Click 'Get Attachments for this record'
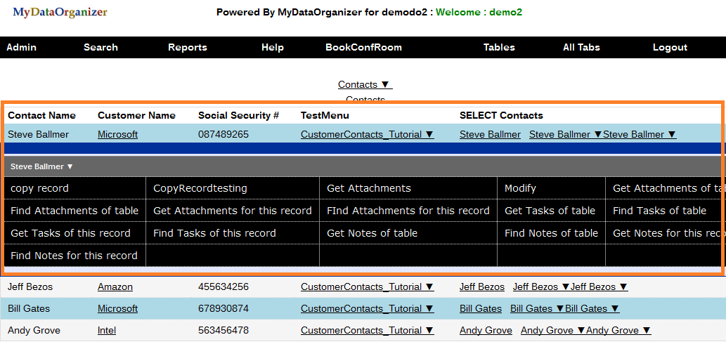This screenshot has width=726, height=349. point(232,211)
